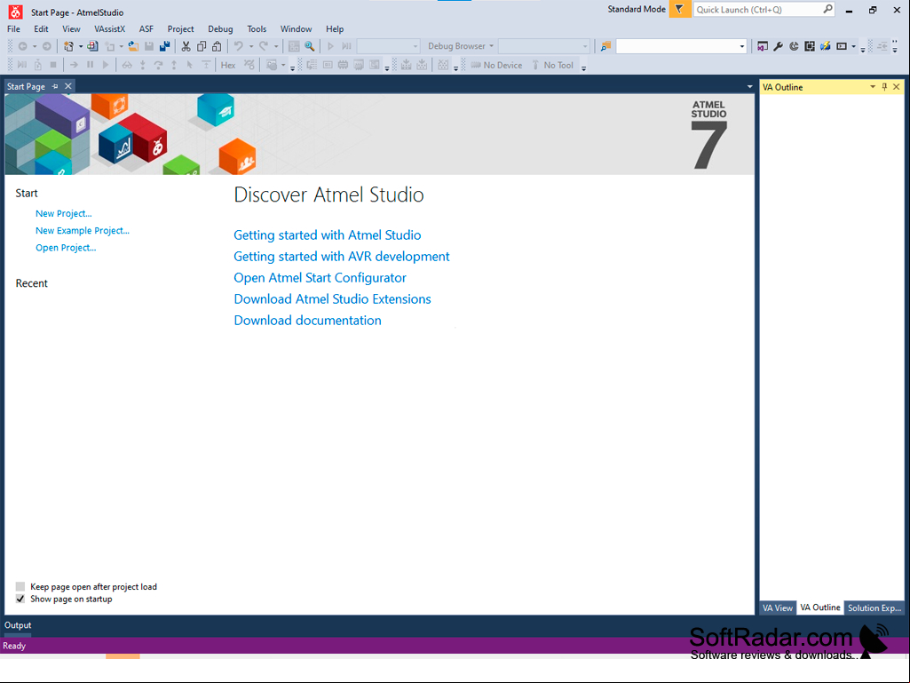The height and width of the screenshot is (683, 910).
Task: Click the Save All toolbar icon
Action: point(165,46)
